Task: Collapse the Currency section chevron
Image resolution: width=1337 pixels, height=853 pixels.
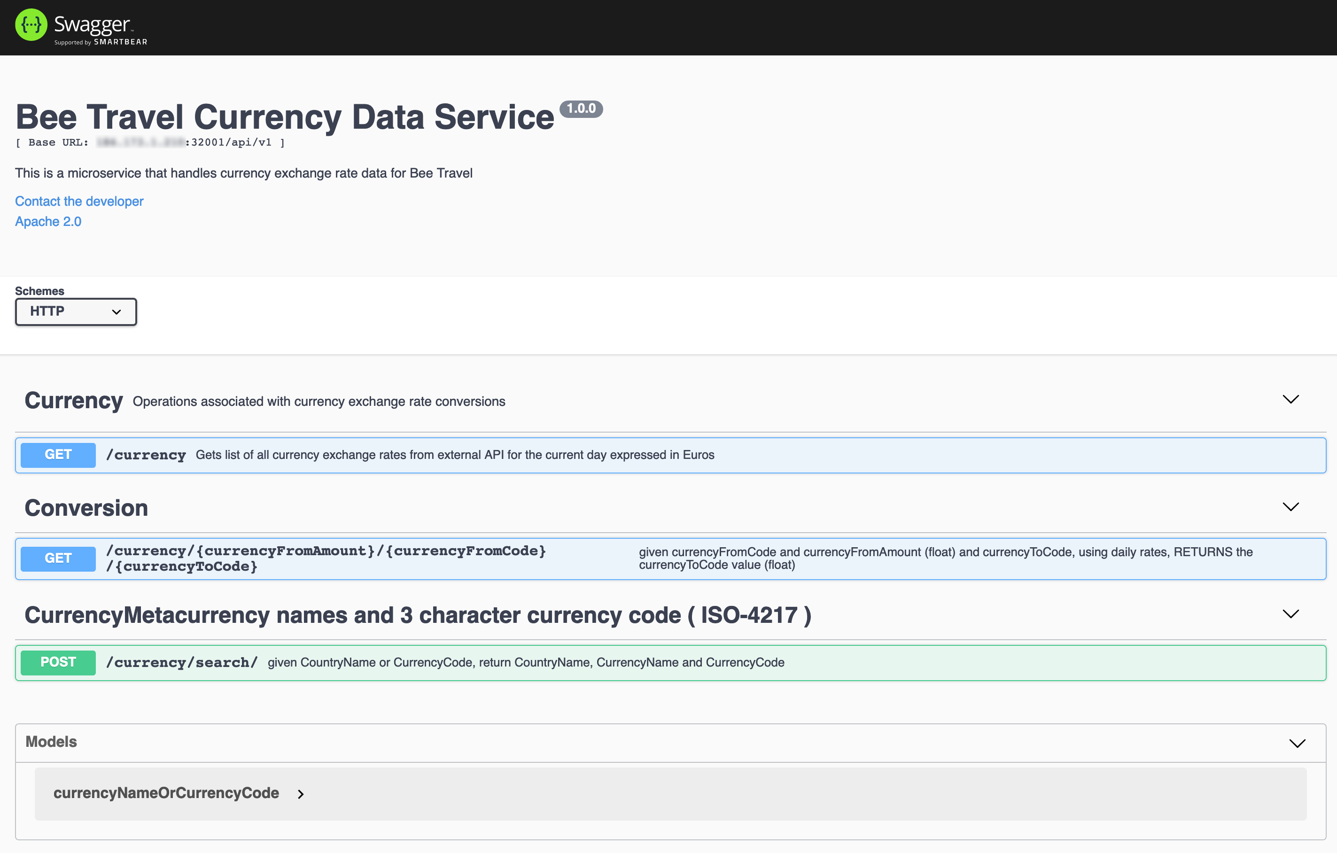Action: click(1290, 400)
